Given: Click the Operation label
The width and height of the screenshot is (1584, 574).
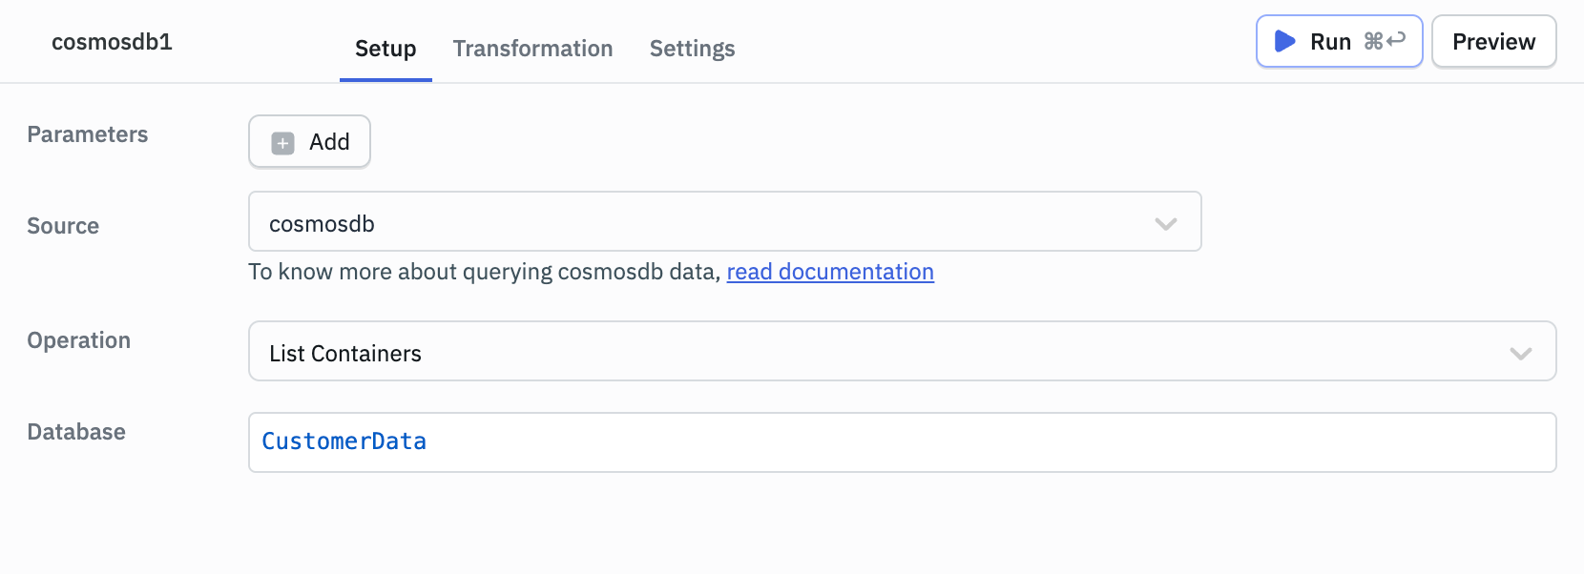Looking at the screenshot, I should [x=79, y=340].
